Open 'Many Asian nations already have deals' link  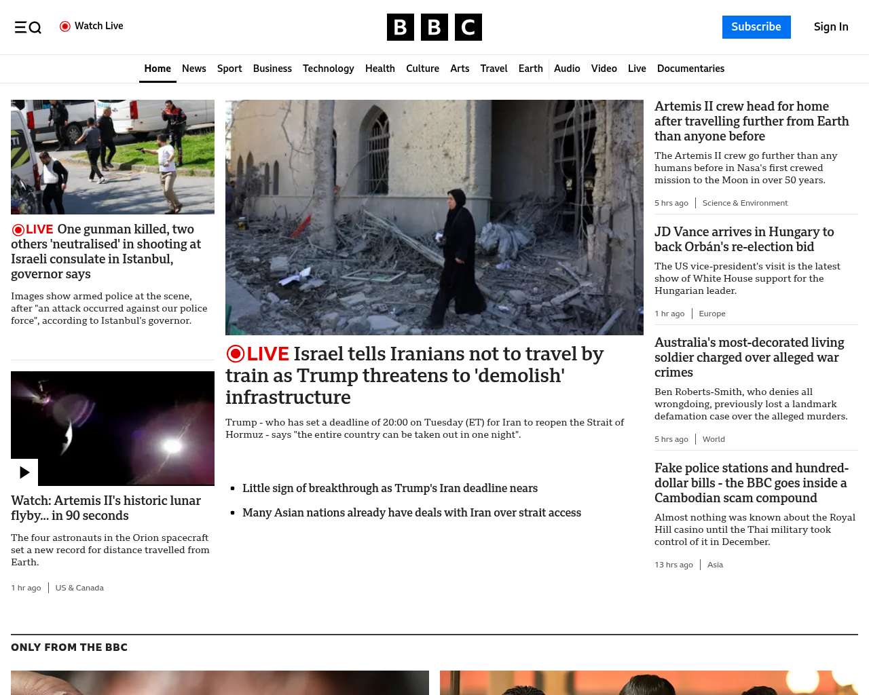(x=411, y=513)
